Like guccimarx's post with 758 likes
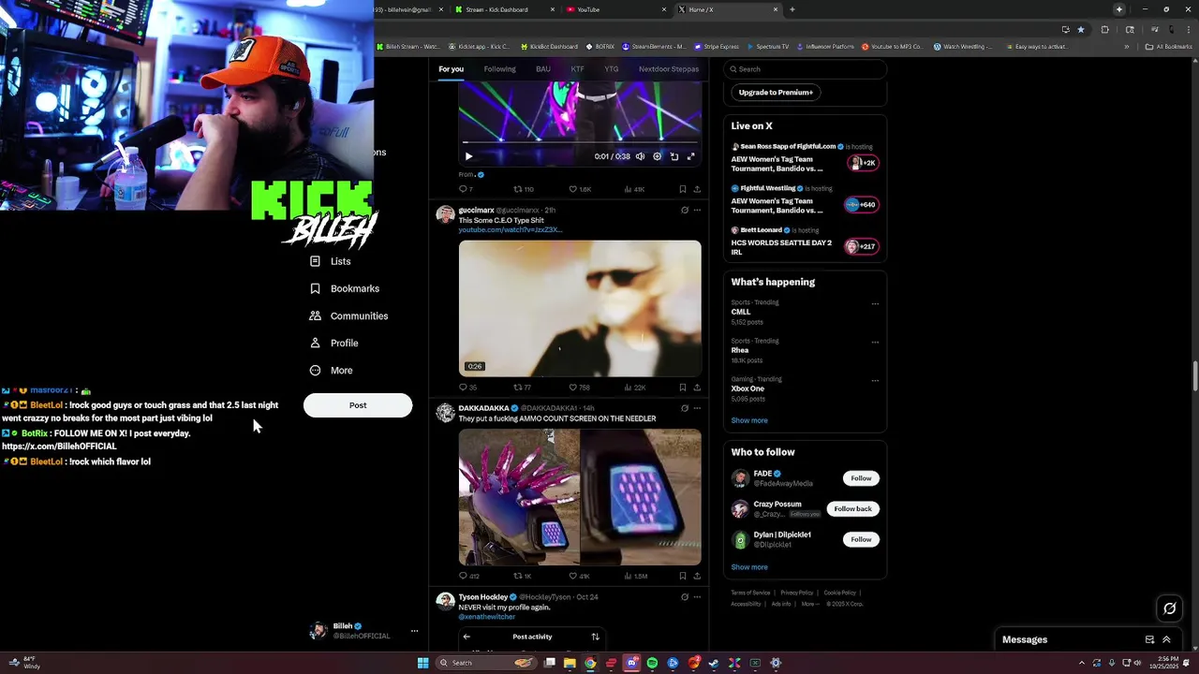The width and height of the screenshot is (1199, 674). [580, 388]
